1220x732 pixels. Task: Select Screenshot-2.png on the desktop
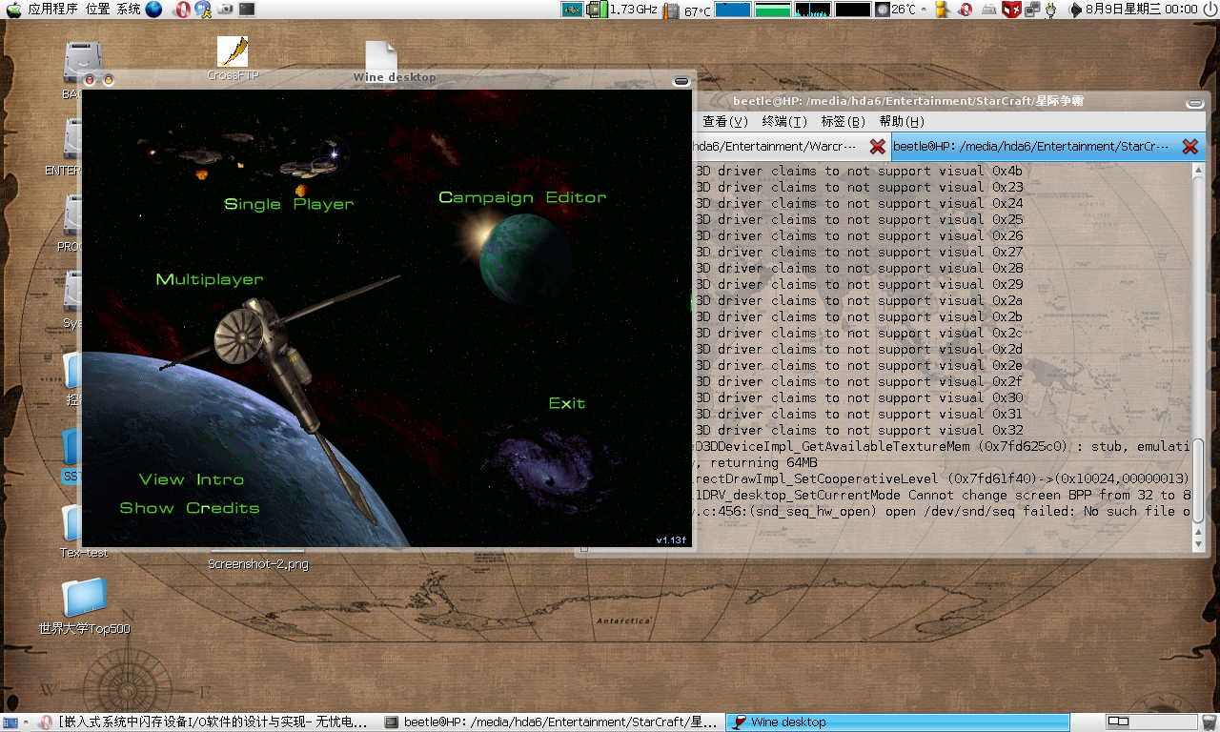257,564
